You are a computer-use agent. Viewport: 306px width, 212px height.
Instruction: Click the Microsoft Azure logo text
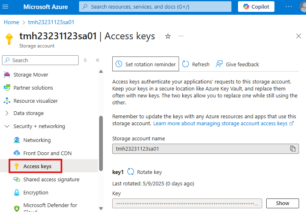45,7
